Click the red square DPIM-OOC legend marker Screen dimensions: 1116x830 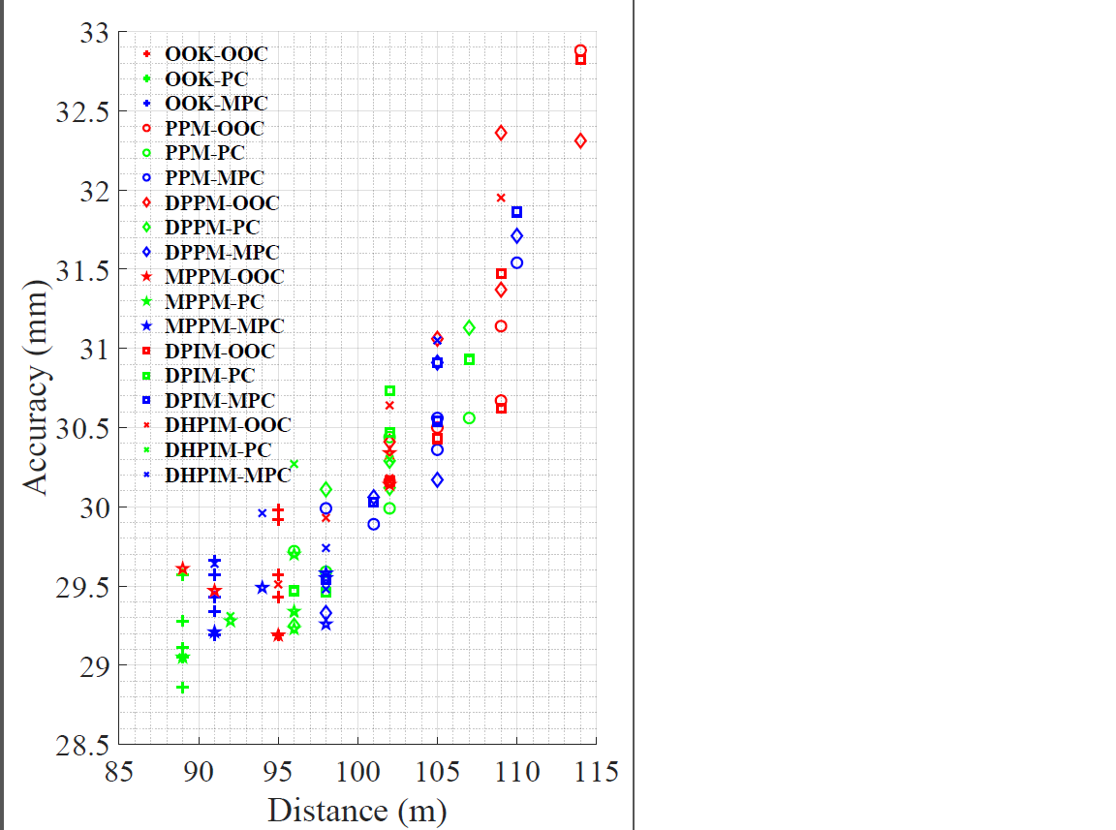(147, 351)
